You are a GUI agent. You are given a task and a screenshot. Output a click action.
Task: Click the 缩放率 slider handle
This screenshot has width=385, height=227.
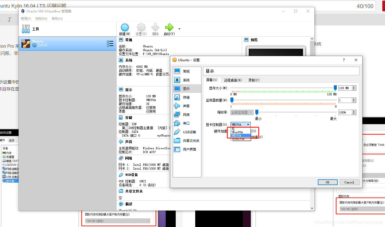[257, 112]
